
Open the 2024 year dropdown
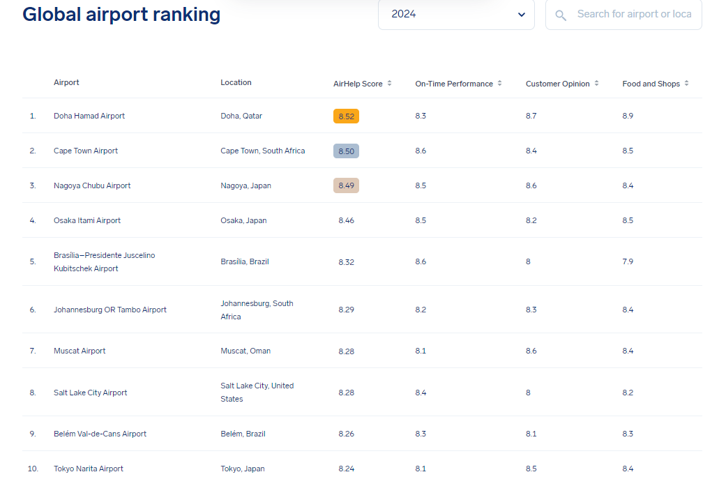(x=455, y=15)
